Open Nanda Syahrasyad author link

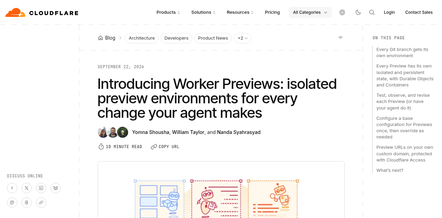[x=239, y=132]
